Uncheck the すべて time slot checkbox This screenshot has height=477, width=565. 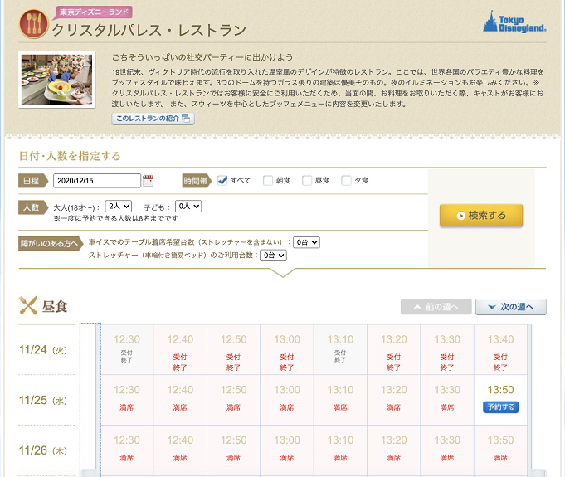click(x=222, y=181)
